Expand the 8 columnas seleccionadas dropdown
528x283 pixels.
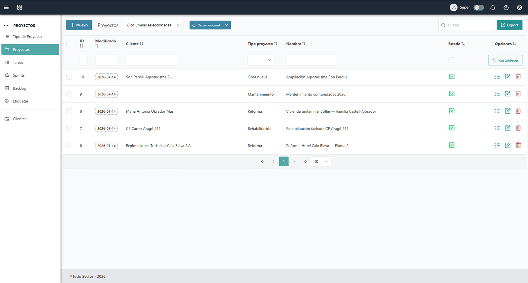point(154,25)
